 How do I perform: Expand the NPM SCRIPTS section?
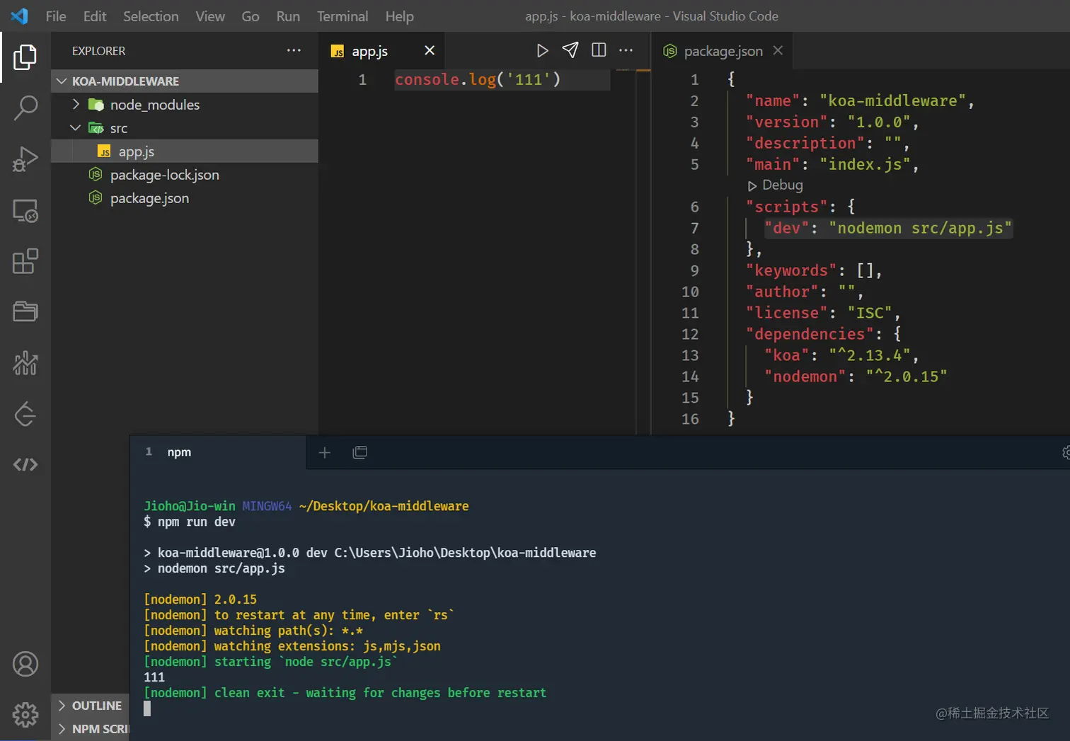(x=91, y=729)
